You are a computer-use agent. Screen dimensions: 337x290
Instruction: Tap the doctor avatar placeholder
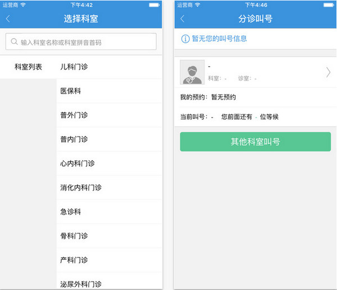[x=192, y=72]
